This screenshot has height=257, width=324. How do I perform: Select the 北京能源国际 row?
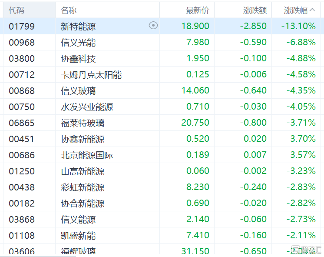point(162,155)
